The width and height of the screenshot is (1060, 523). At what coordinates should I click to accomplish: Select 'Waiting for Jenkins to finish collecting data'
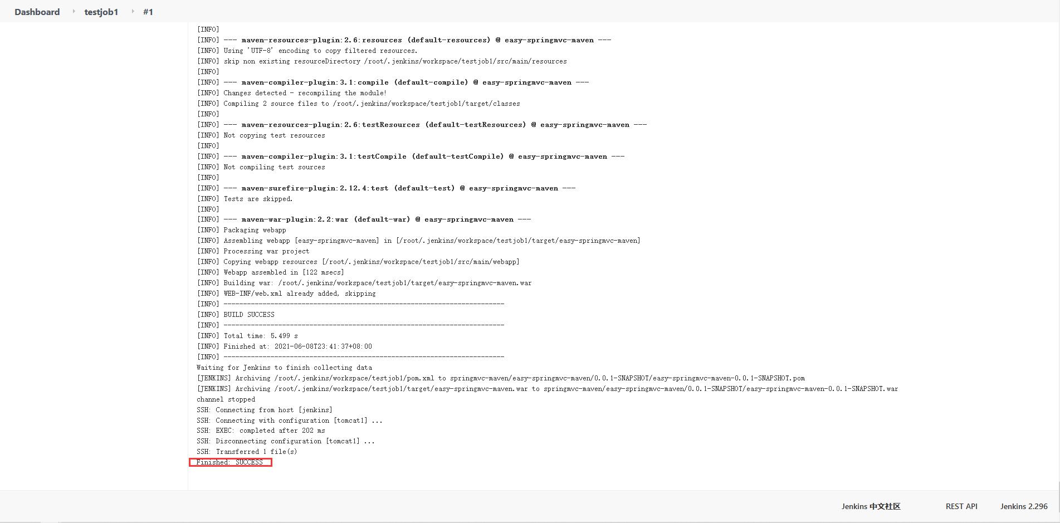[284, 368]
